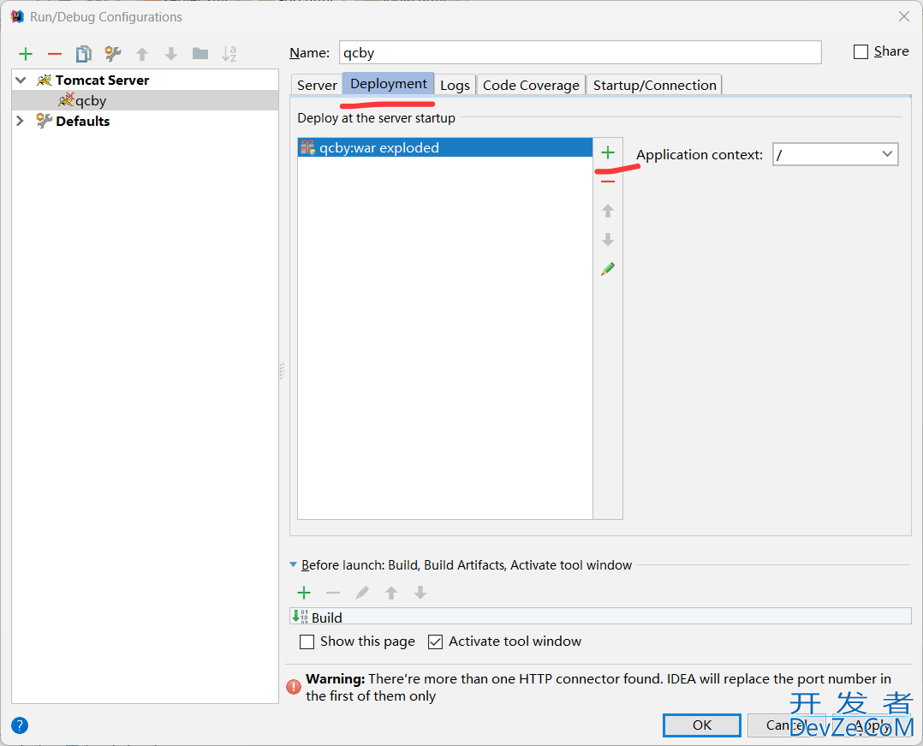Open the Startup/Connection tab
Viewport: 923px width, 746px height.
654,86
